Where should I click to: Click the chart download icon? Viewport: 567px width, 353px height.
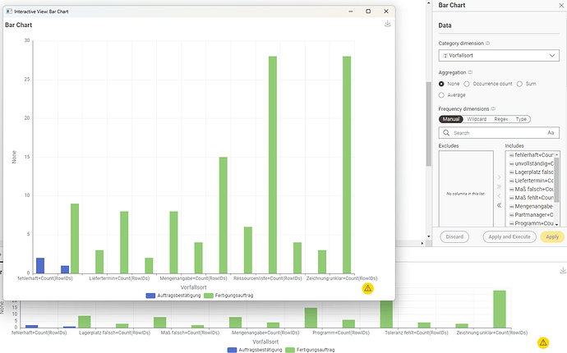387,25
